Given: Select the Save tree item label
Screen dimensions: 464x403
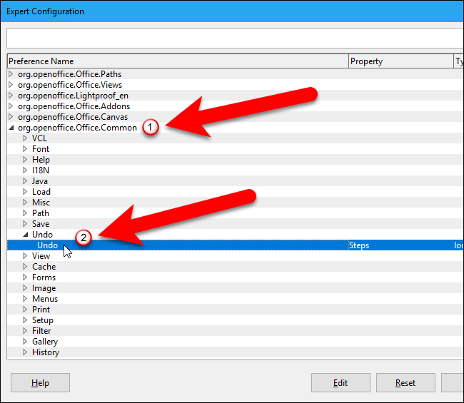Looking at the screenshot, I should pyautogui.click(x=41, y=224).
